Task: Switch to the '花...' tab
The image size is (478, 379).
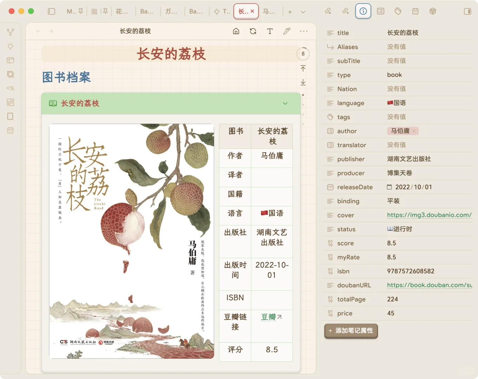Action: [x=122, y=11]
